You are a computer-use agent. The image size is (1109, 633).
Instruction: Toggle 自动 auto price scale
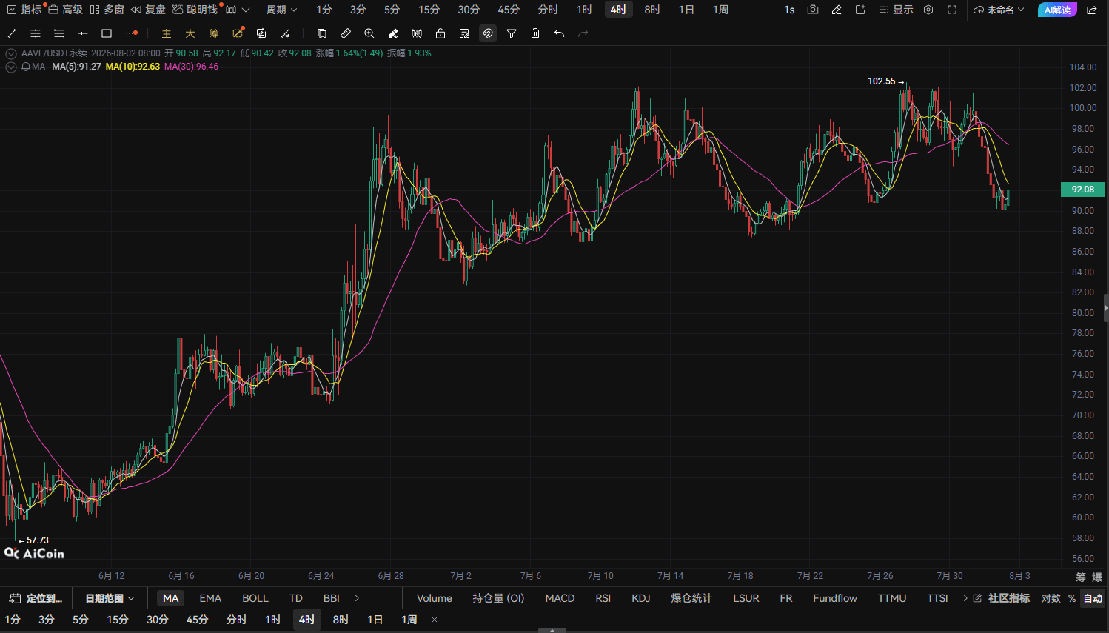point(1093,598)
